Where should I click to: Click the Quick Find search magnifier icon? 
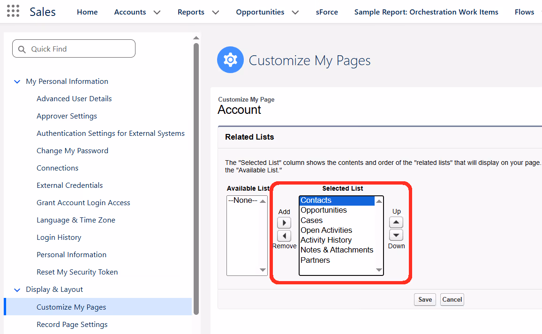click(22, 49)
